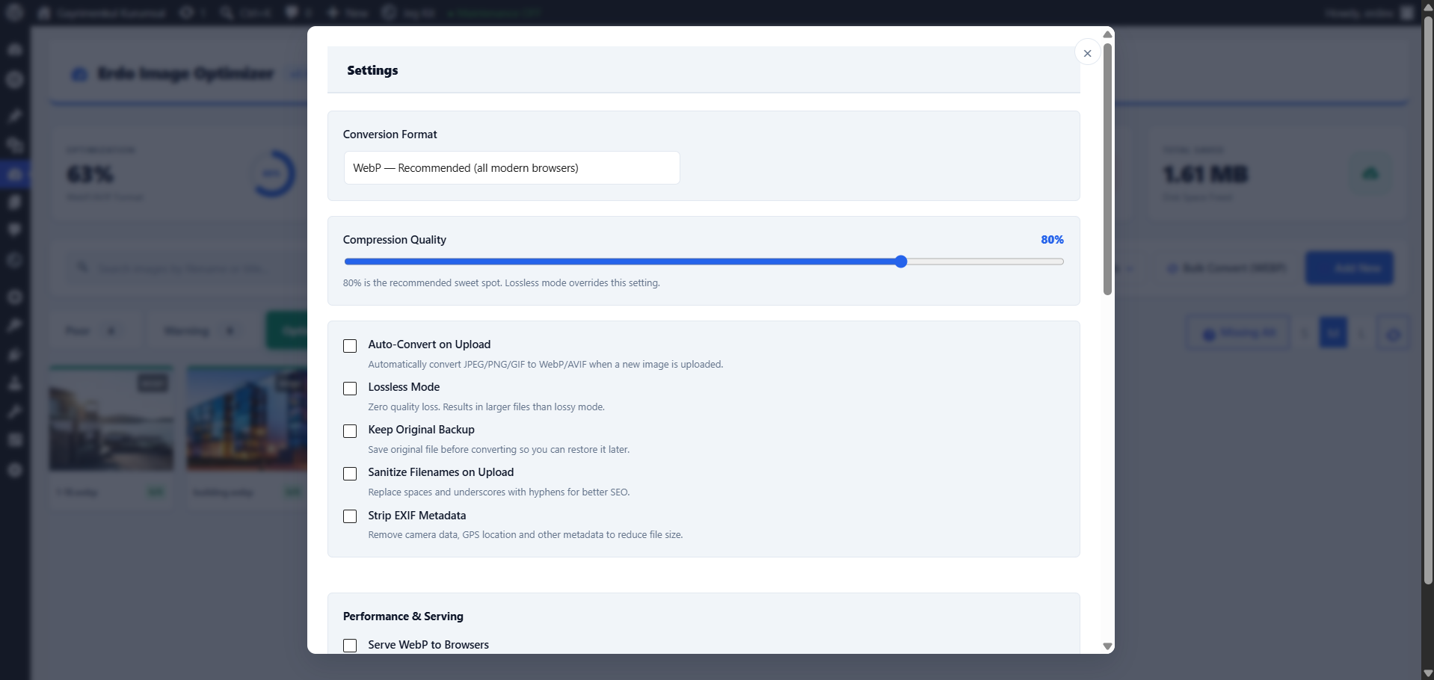This screenshot has height=680, width=1434.
Task: Tick the Lossless Mode checkbox
Action: point(350,389)
